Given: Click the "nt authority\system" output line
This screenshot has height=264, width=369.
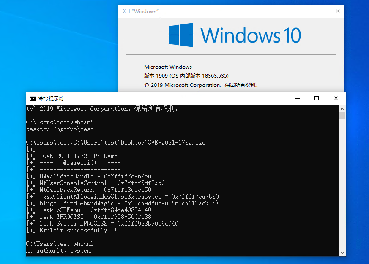Looking at the screenshot, I should pyautogui.click(x=58, y=251).
